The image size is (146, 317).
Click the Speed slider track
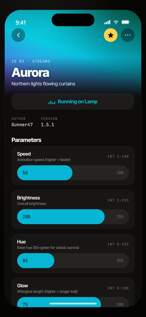[x=73, y=173]
